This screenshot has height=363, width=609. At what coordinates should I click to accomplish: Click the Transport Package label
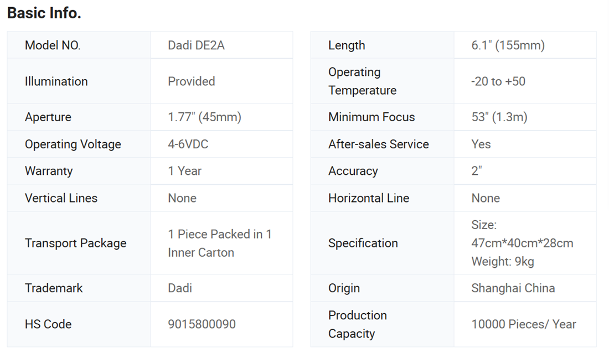tap(75, 243)
